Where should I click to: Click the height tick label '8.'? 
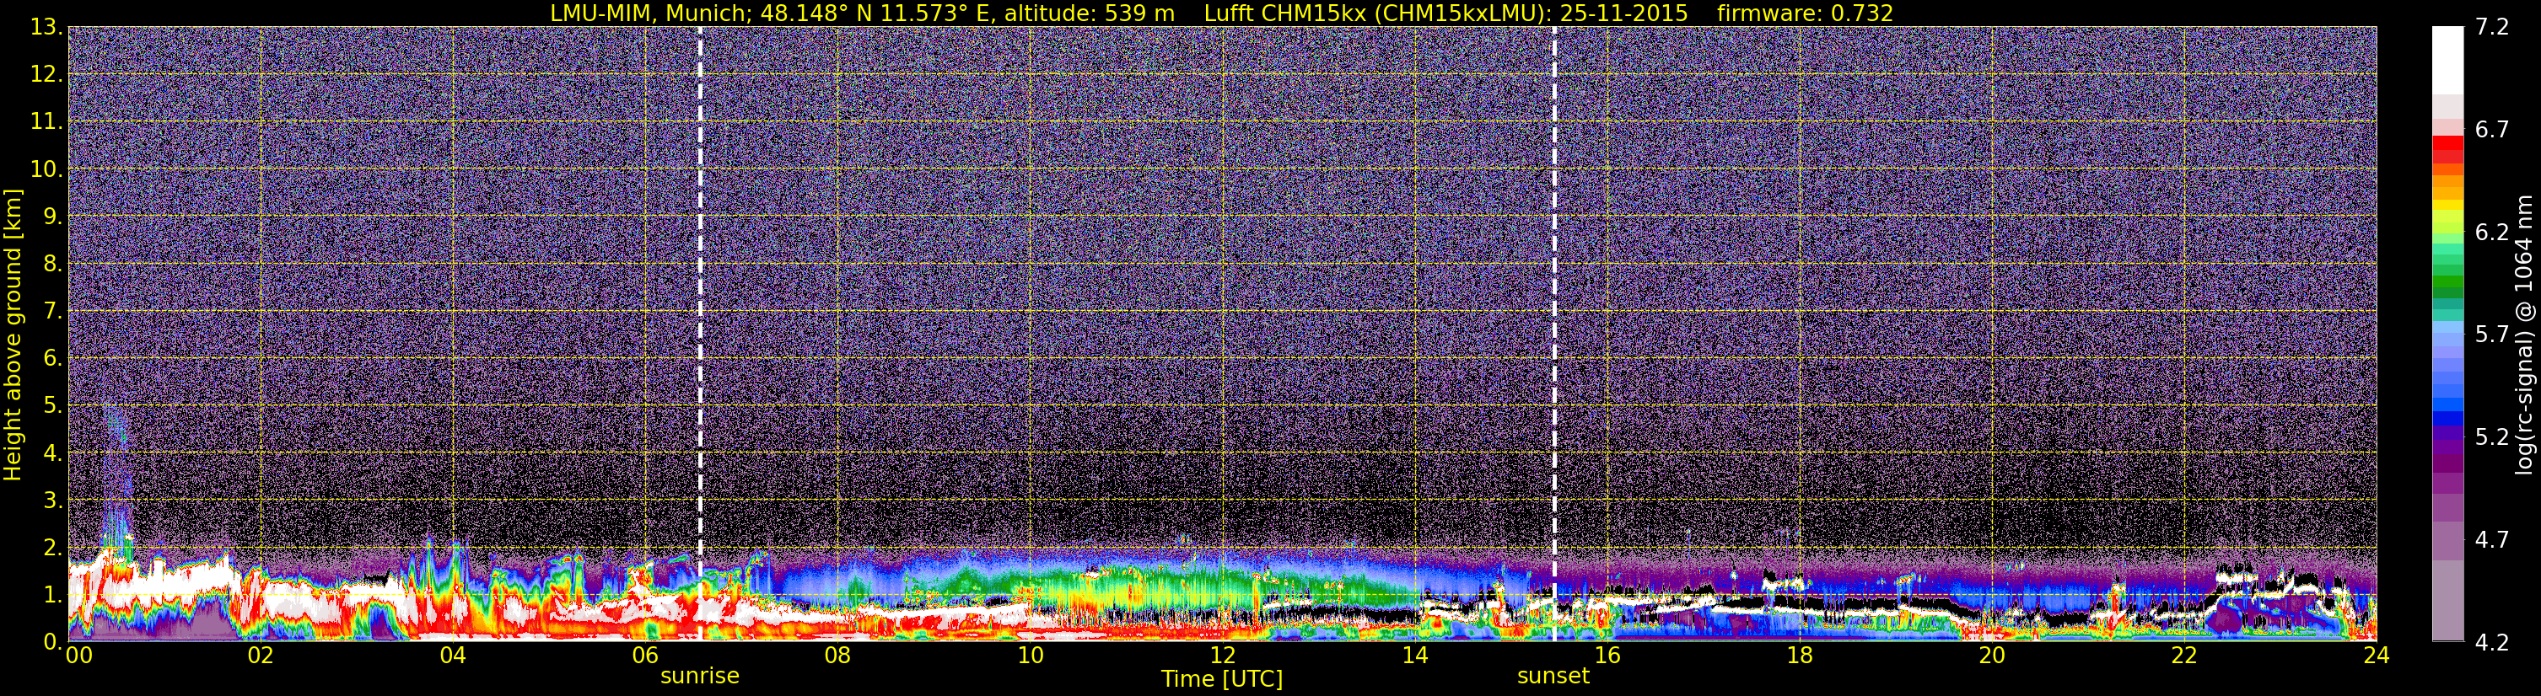tap(52, 263)
